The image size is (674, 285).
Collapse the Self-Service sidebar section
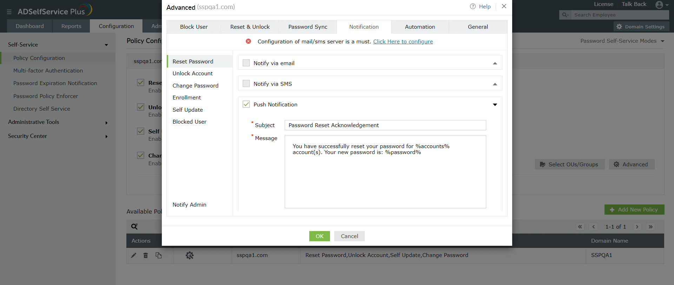tap(106, 45)
